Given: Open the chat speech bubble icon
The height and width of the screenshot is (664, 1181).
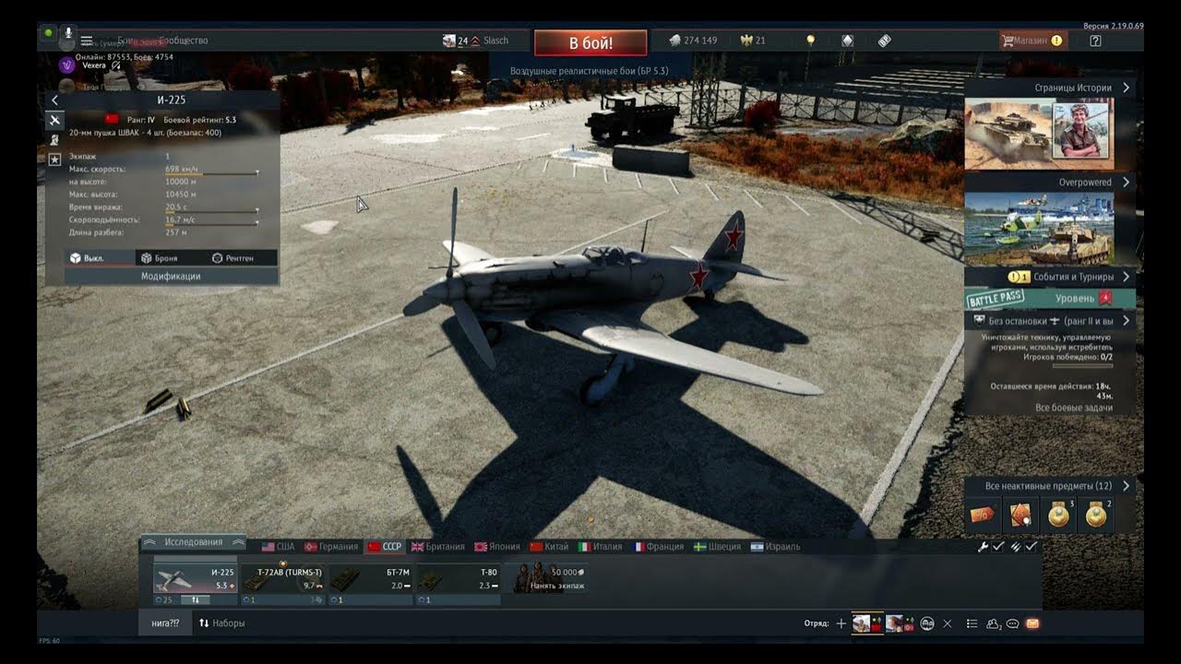Looking at the screenshot, I should (1012, 623).
